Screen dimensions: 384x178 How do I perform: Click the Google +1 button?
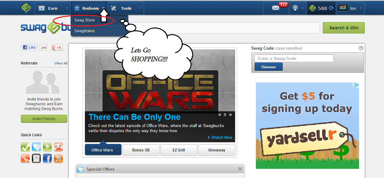click(57, 48)
